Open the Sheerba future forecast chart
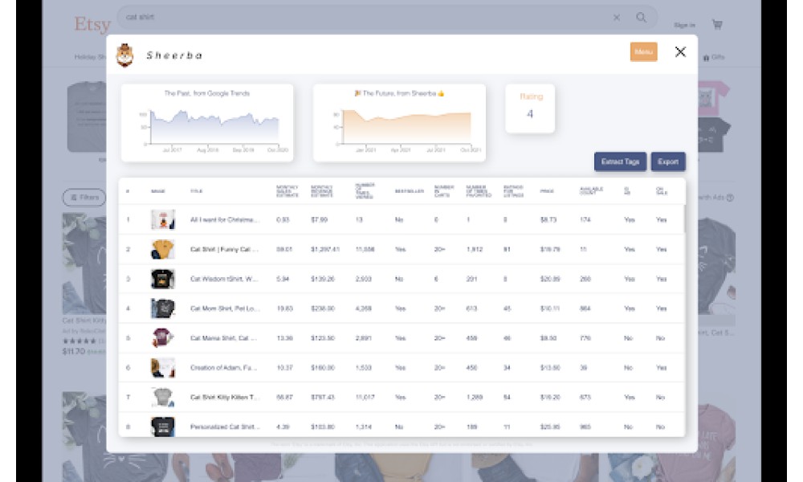Screen dimensions: 803x482 click(x=399, y=123)
